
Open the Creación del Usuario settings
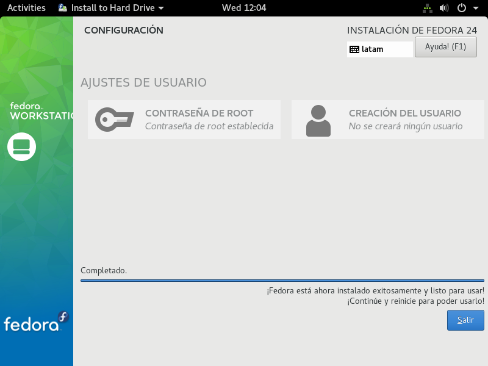(388, 120)
